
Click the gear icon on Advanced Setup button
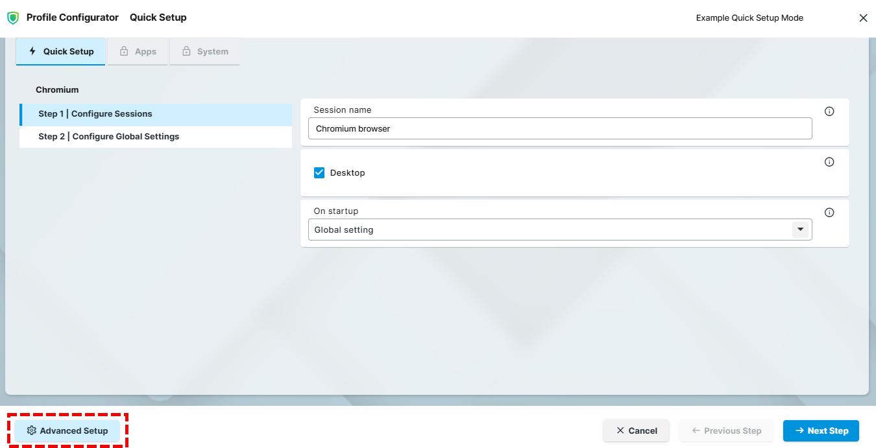tap(30, 430)
